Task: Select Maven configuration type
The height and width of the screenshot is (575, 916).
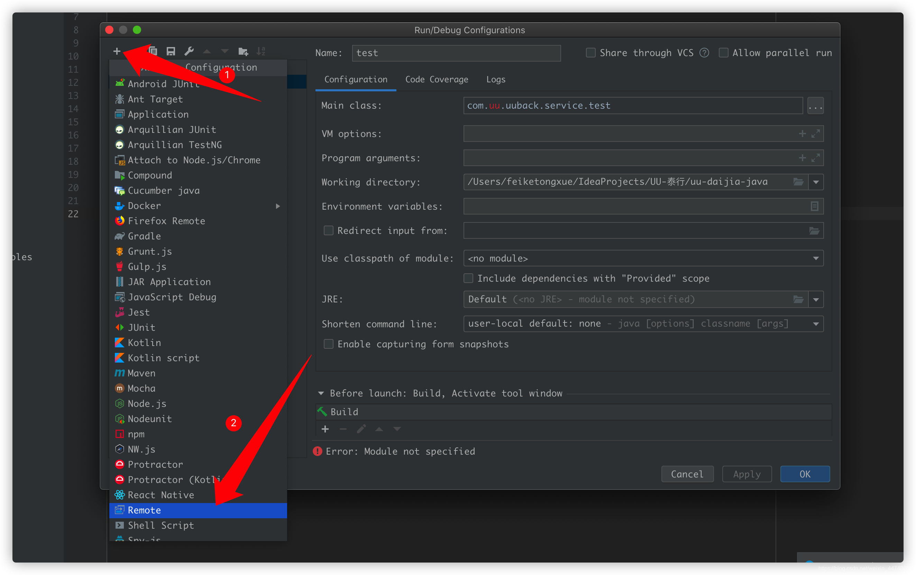Action: (198, 373)
